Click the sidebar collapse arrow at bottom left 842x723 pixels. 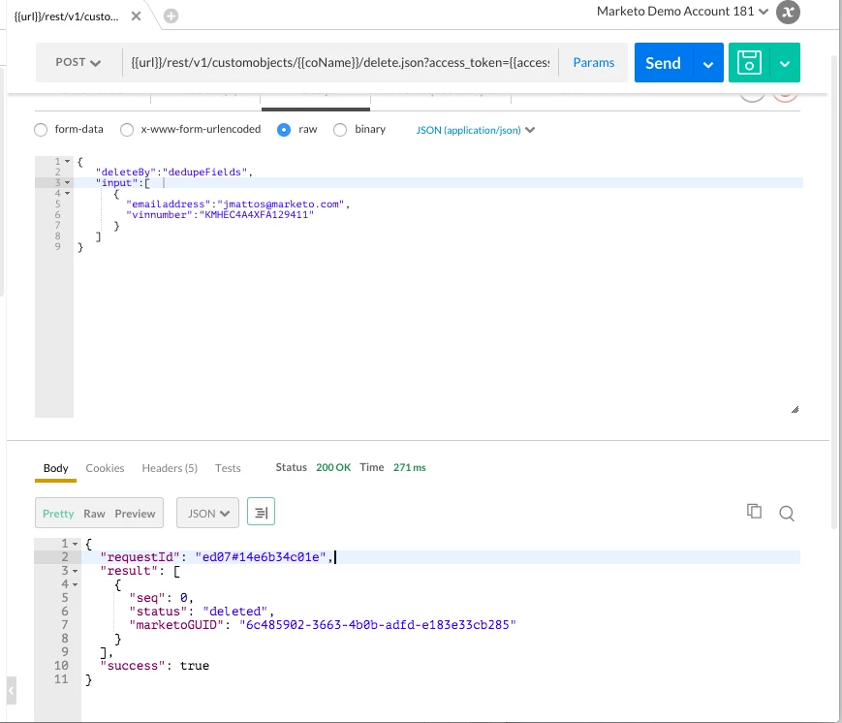[x=11, y=690]
